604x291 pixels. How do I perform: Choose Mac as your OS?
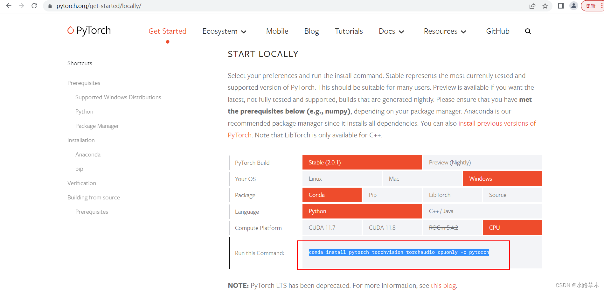(422, 178)
